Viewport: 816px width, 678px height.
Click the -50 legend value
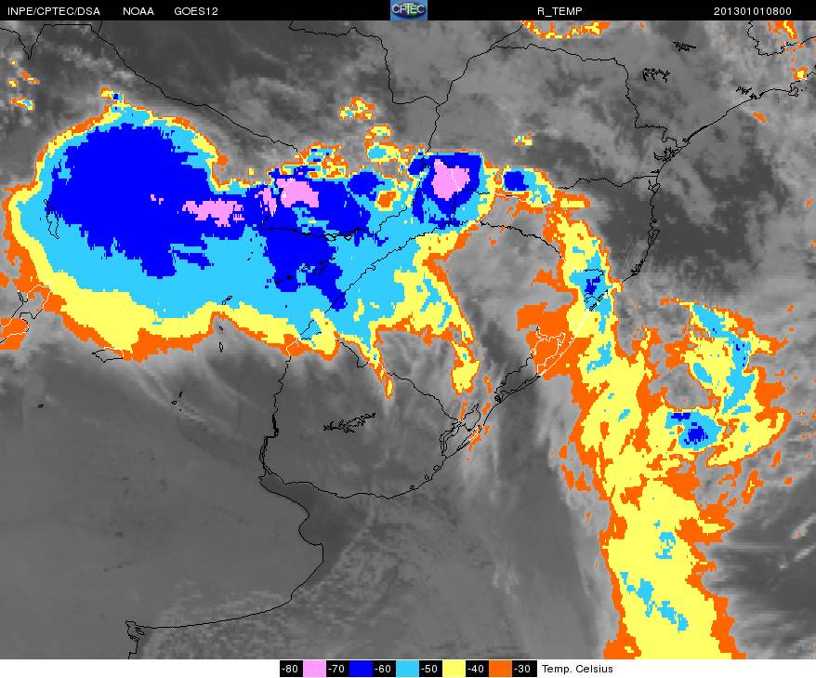click(430, 669)
